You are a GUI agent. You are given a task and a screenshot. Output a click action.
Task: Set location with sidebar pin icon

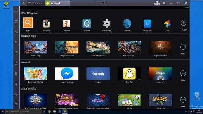point(16,42)
